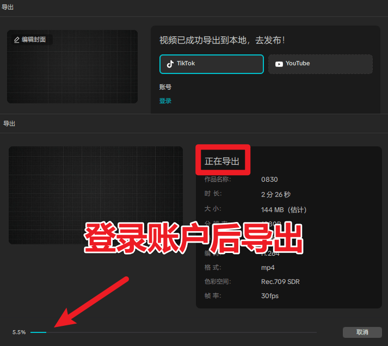Viewport: 388px width, 346px height.
Task: Click the YouTube logo icon
Action: click(x=279, y=64)
